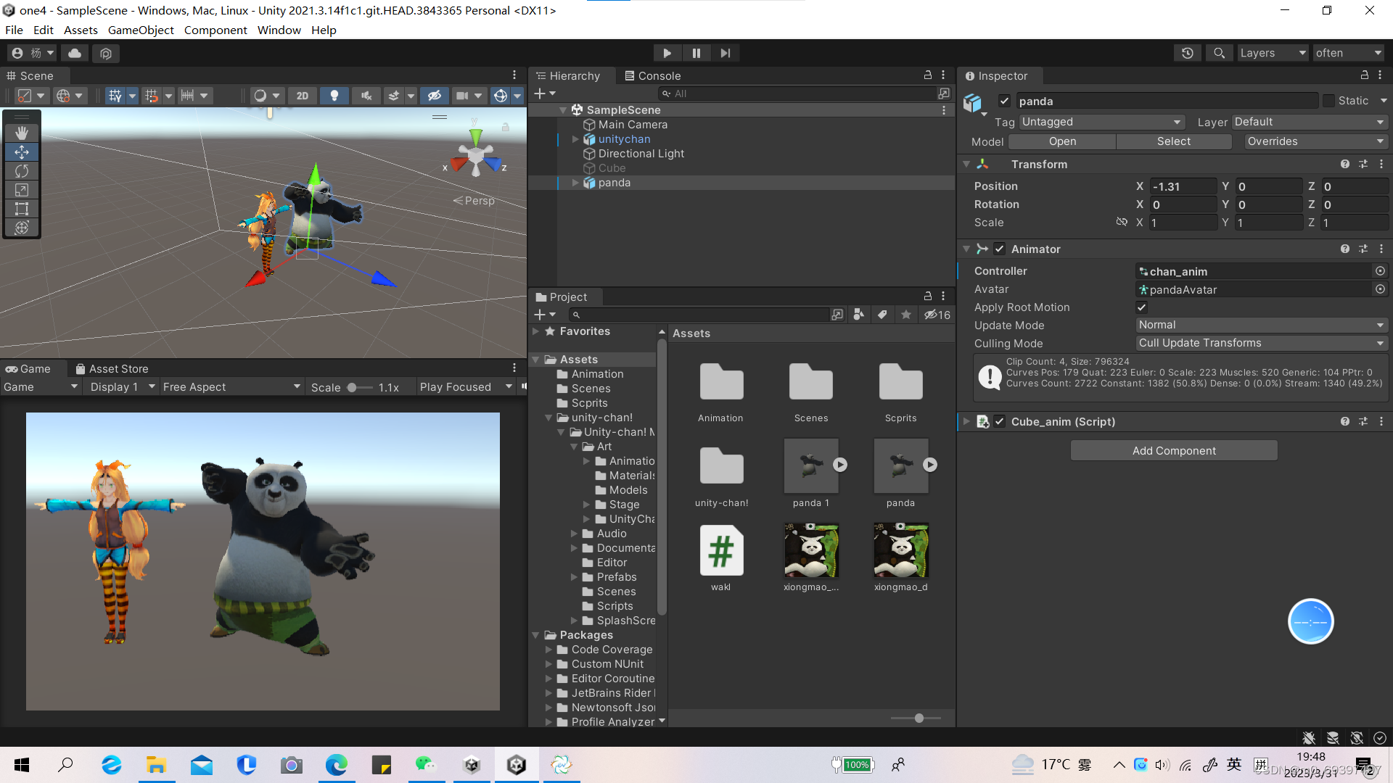Screen dimensions: 1393x783
Task: Click the Select model button
Action: coord(1173,141)
